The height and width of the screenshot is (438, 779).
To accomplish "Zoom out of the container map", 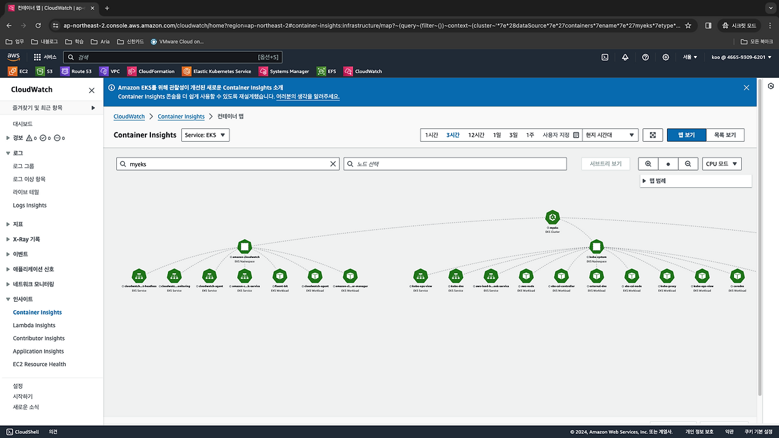I will (x=688, y=164).
